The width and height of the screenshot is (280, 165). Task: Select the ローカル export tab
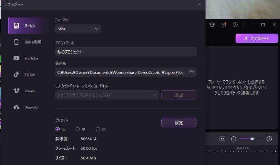(x=28, y=26)
